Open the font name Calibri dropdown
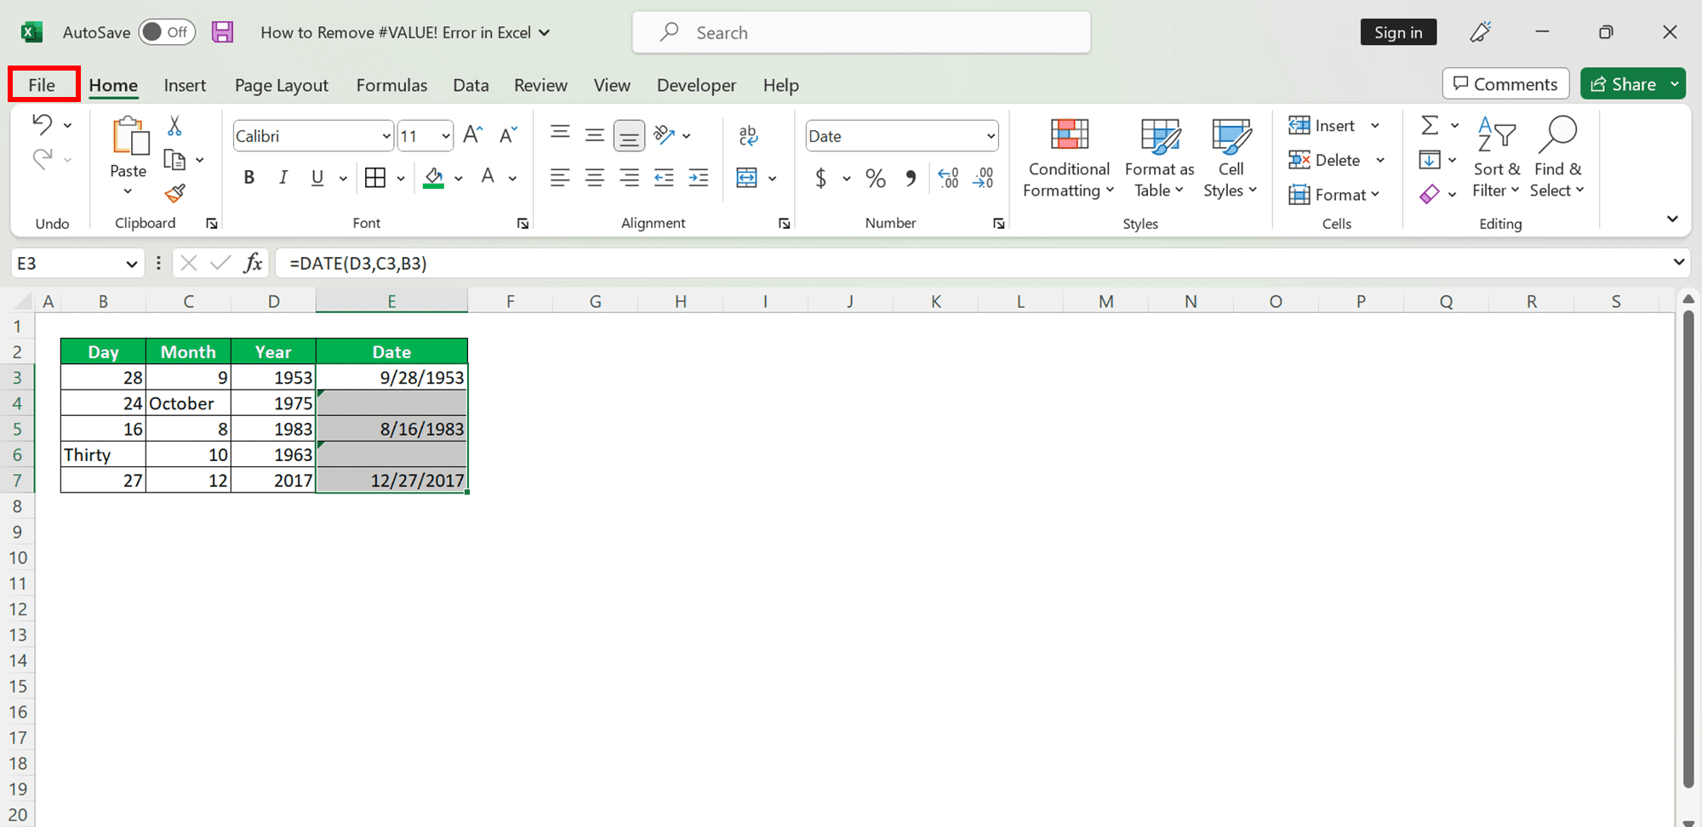The width and height of the screenshot is (1702, 827). (x=386, y=136)
